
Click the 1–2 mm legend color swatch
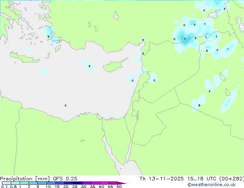(24, 183)
